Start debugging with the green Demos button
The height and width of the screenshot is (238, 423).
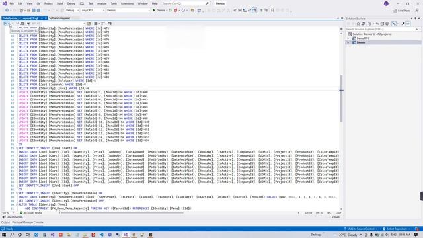pyautogui.click(x=159, y=11)
